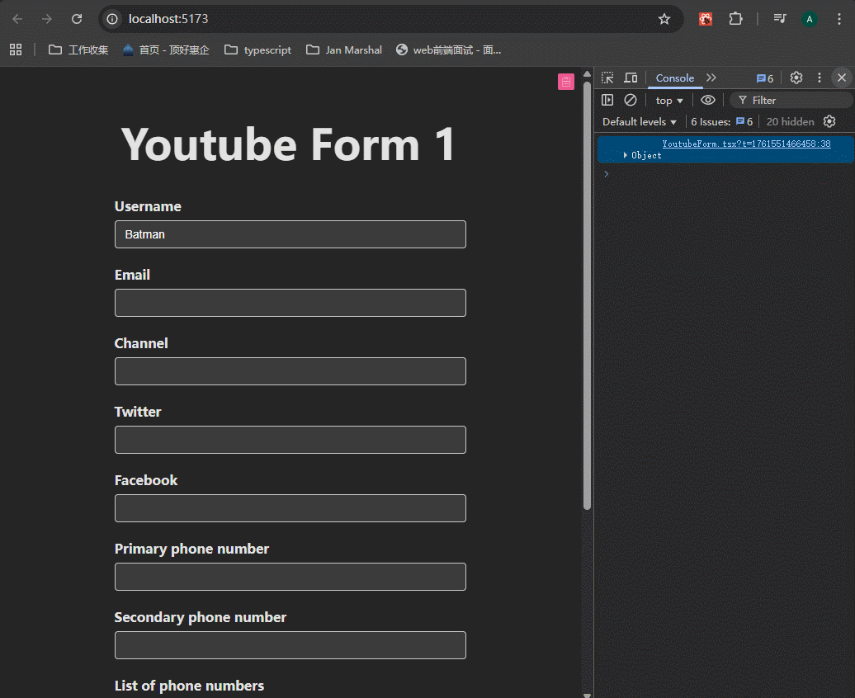This screenshot has height=698, width=855.
Task: Open the pink floating widget on the page
Action: (565, 82)
